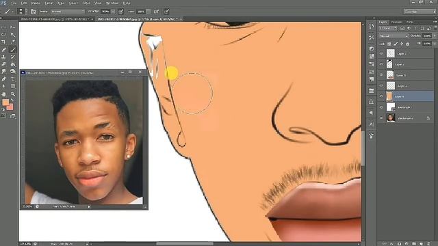
Task: Select the Horizontal Type tool
Action: 12,79
